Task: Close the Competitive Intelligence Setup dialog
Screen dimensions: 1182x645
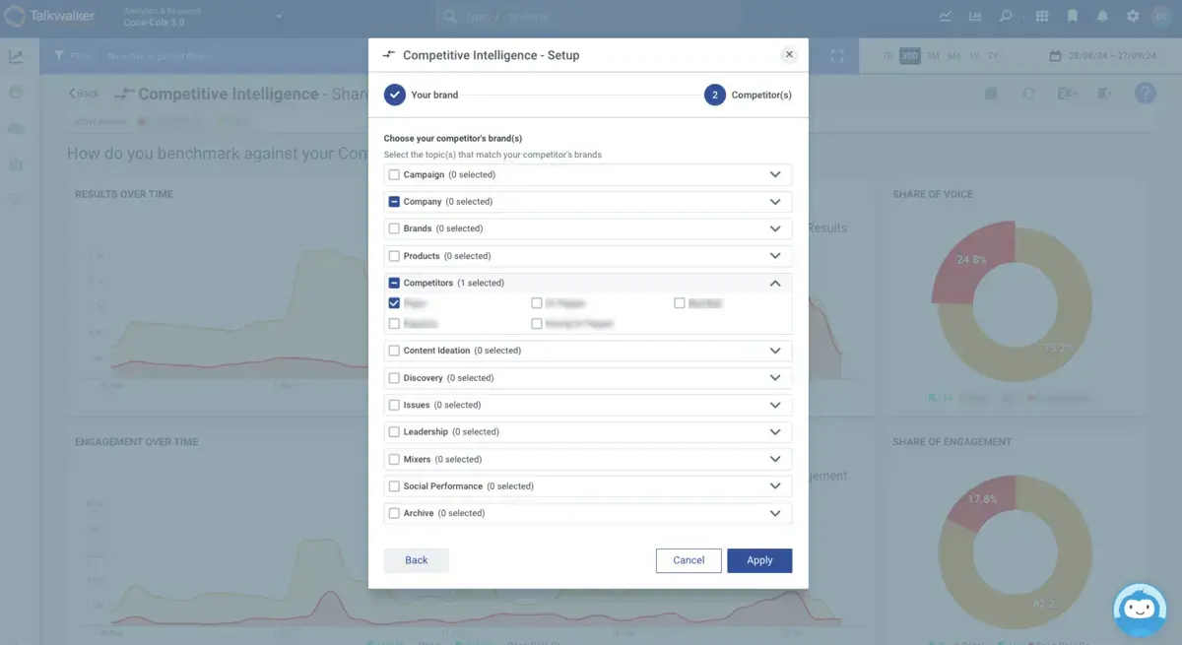Action: [x=788, y=55]
